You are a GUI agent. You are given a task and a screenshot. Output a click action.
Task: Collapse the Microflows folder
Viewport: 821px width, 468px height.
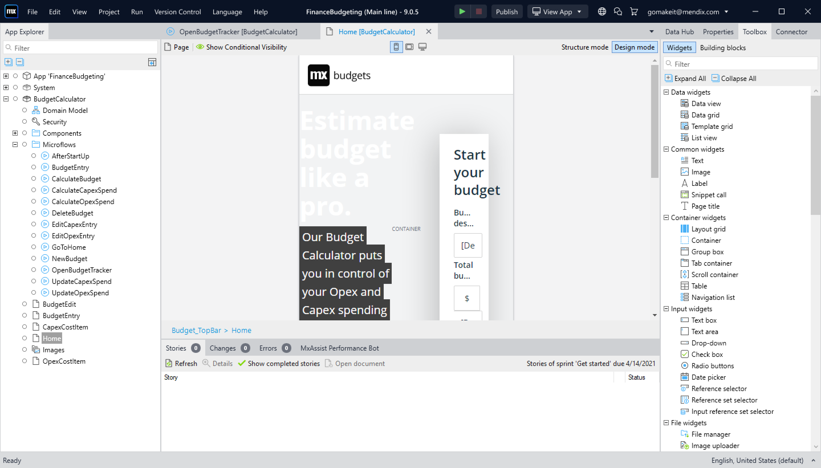[x=15, y=144]
